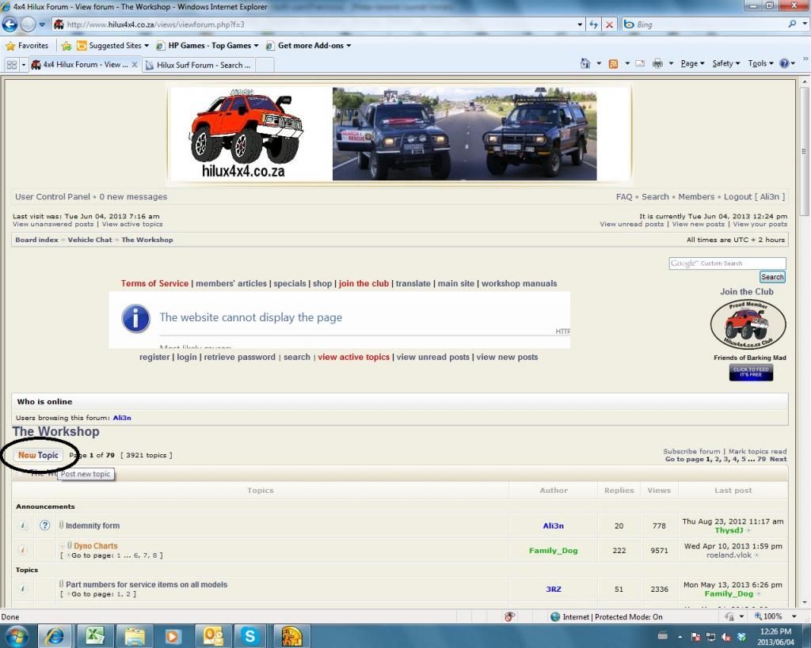The width and height of the screenshot is (811, 648).
Task: Click the Print icon in command bar
Action: click(x=657, y=63)
